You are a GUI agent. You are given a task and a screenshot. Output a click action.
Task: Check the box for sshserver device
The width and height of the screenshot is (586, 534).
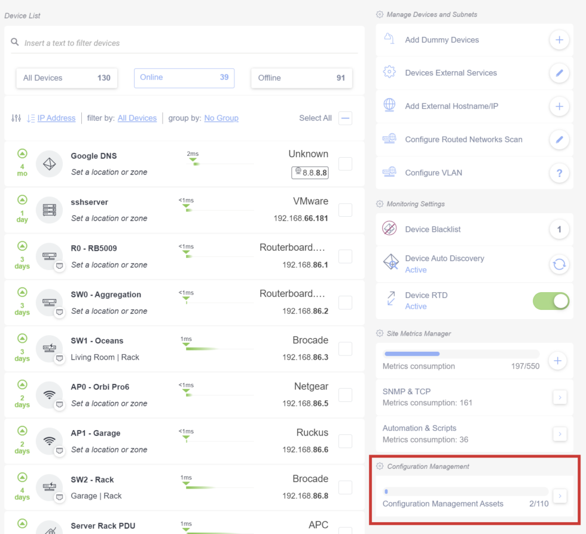click(x=345, y=210)
